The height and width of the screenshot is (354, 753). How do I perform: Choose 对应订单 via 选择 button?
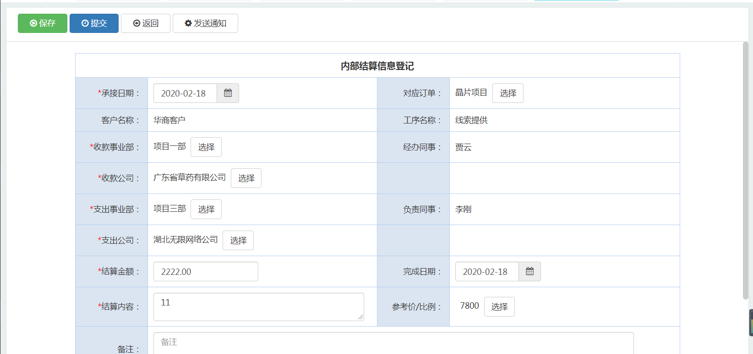pos(507,93)
